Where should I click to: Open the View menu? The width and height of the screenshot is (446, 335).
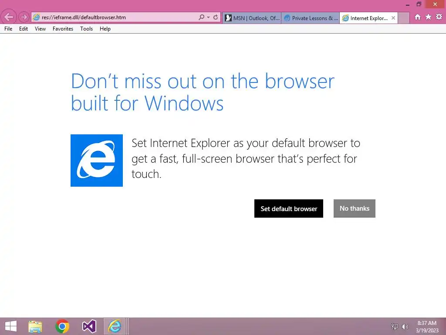(40, 29)
